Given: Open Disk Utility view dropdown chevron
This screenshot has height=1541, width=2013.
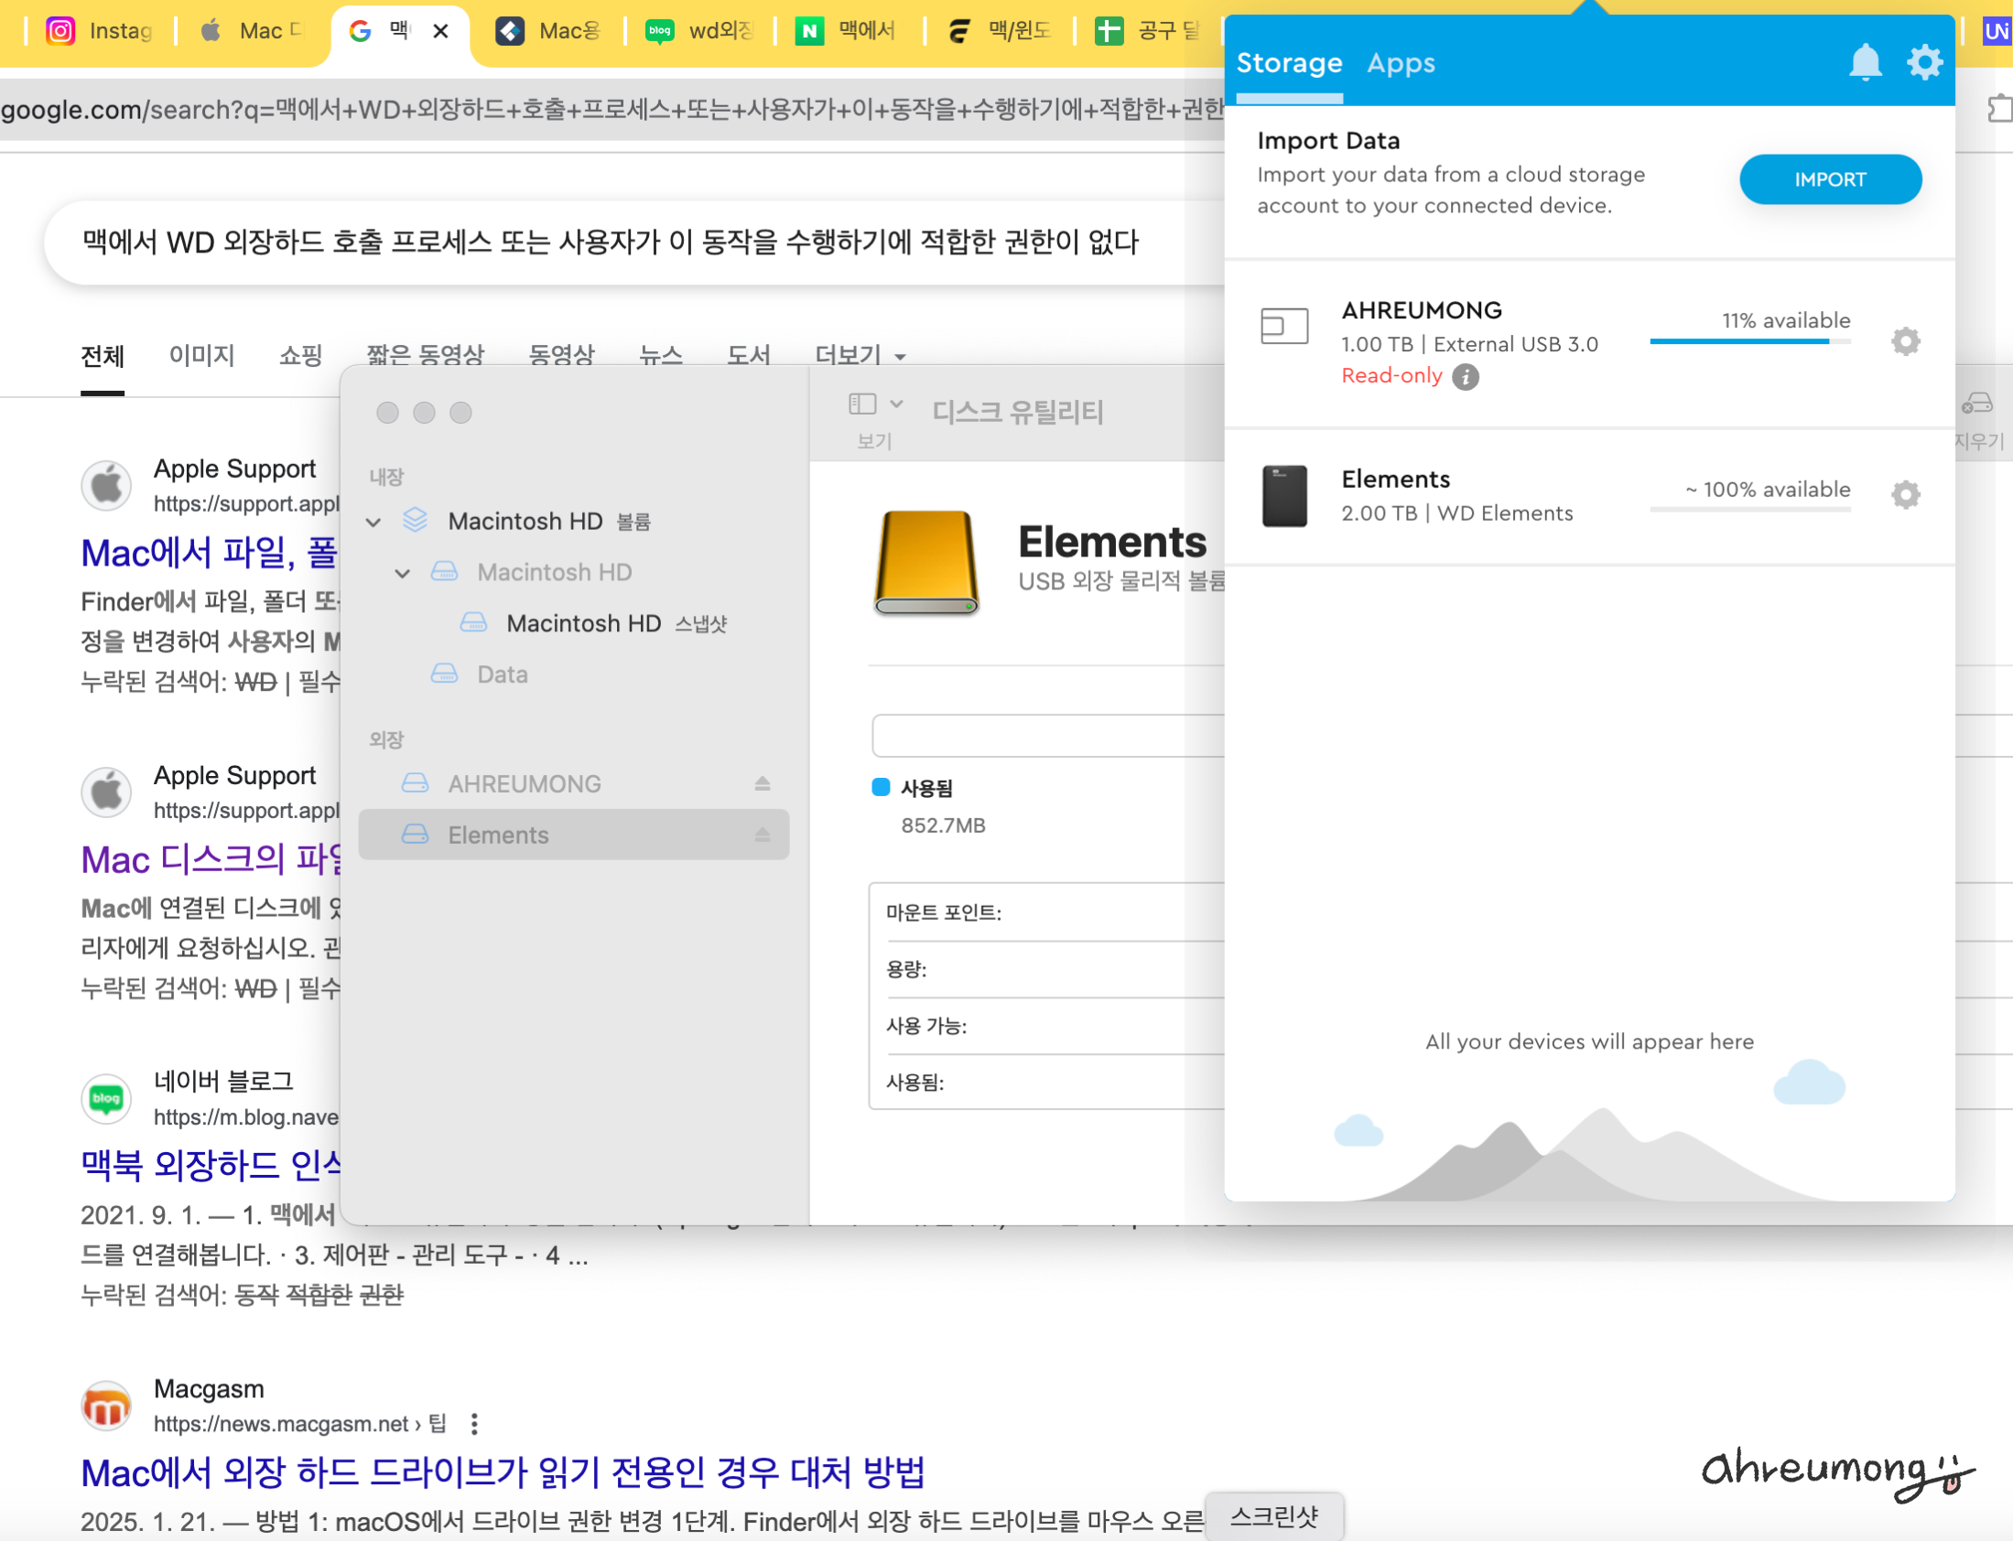Looking at the screenshot, I should click(896, 404).
